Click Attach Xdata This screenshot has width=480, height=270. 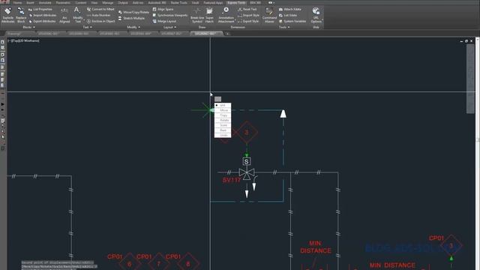click(x=290, y=9)
